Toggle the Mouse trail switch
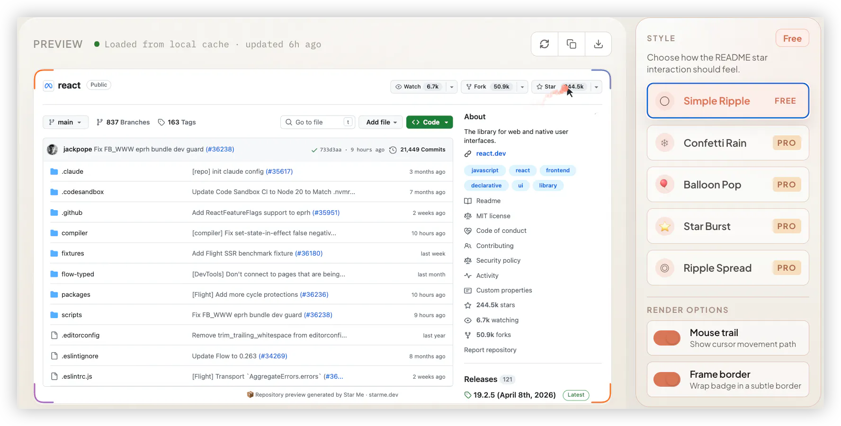This screenshot has height=426, width=841. coord(667,338)
